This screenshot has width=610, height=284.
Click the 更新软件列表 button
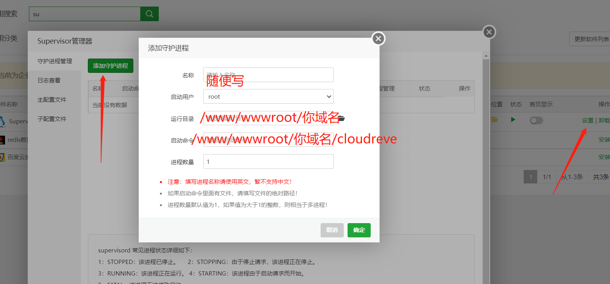[591, 39]
